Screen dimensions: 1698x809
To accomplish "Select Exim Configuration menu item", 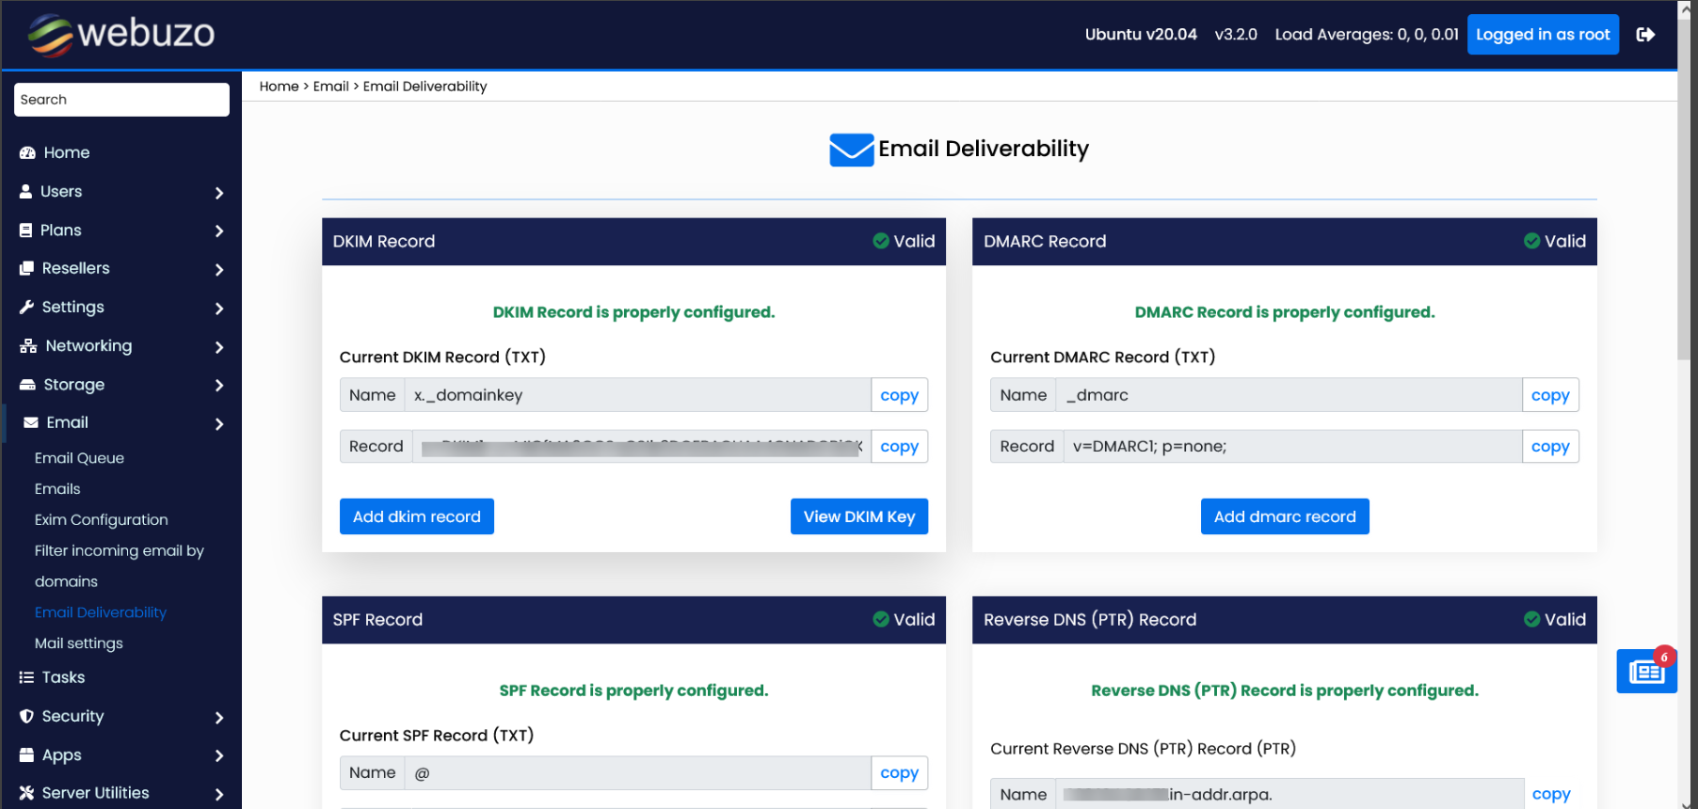I will (x=101, y=519).
